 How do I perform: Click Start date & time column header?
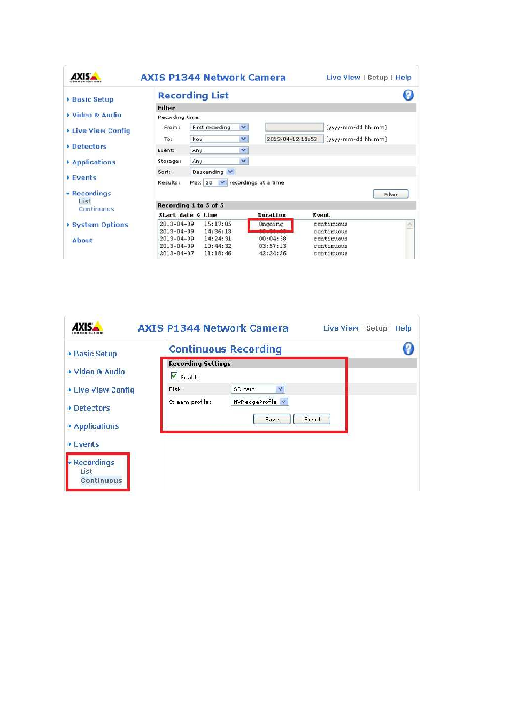(x=188, y=215)
